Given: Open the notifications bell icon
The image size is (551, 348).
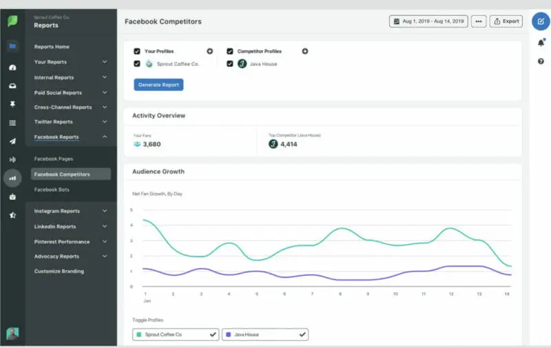Looking at the screenshot, I should tap(541, 43).
